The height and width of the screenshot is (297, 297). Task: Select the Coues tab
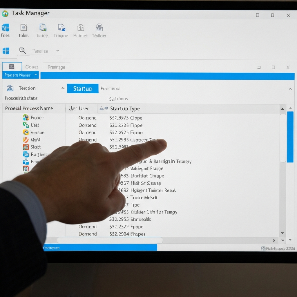coord(31,67)
